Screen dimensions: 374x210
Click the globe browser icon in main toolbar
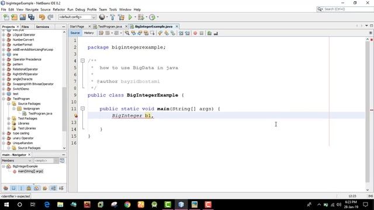point(102,17)
